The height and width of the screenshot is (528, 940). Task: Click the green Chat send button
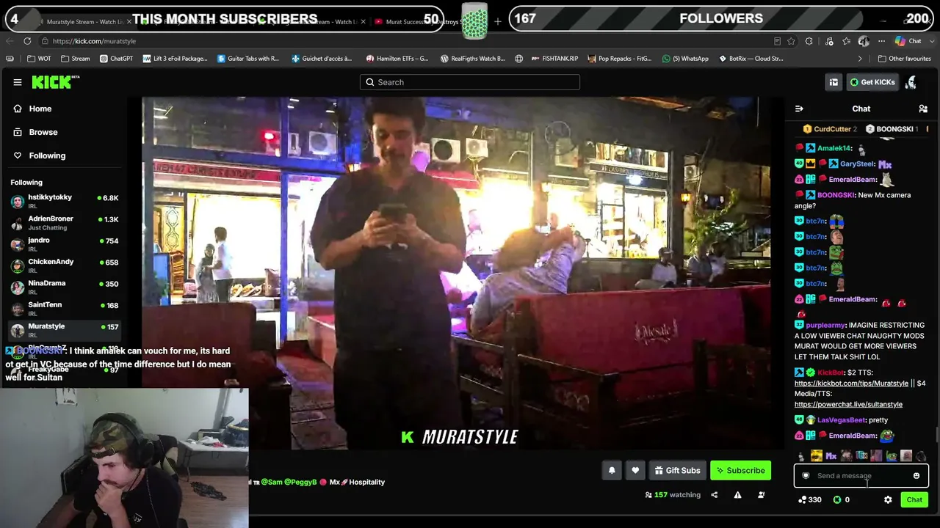(914, 500)
